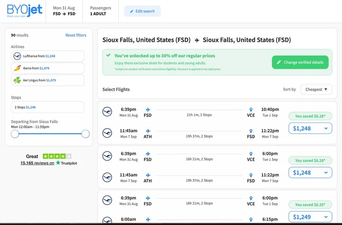This screenshot has height=225, width=342.
Task: Click the route arrow icon in page heading
Action: tap(197, 40)
